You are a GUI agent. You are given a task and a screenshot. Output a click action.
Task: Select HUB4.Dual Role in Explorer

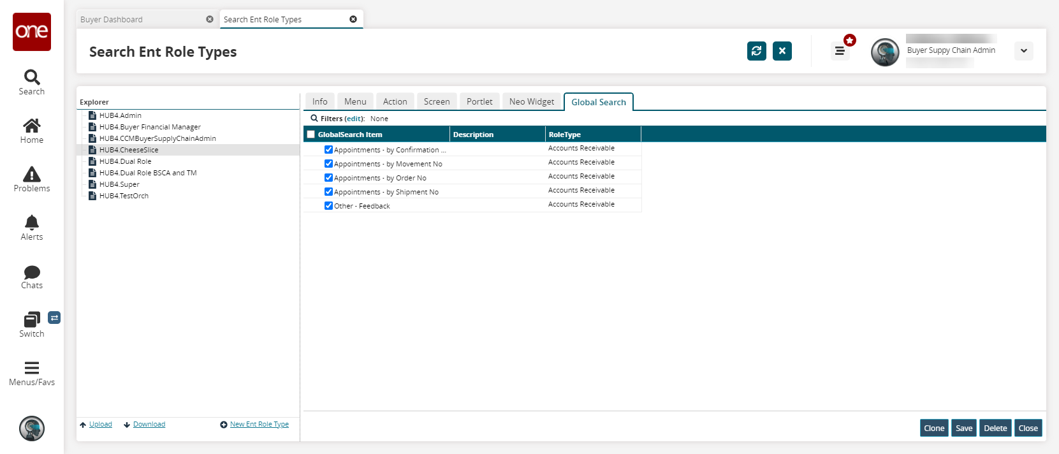126,161
